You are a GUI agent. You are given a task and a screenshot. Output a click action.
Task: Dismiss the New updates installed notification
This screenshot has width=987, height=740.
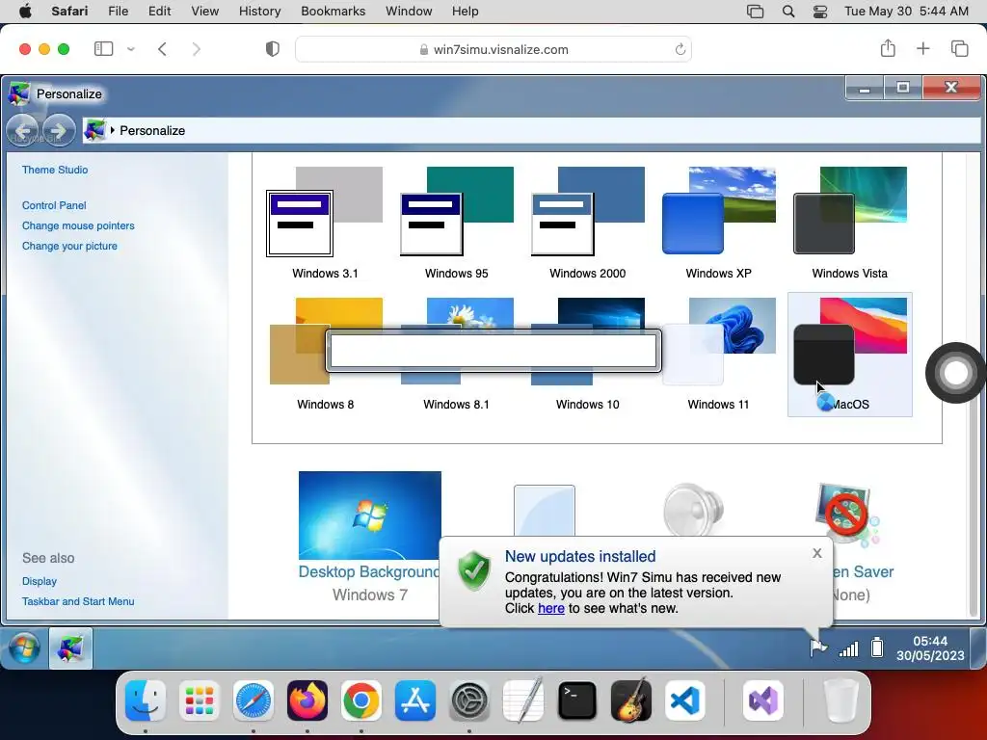(817, 553)
